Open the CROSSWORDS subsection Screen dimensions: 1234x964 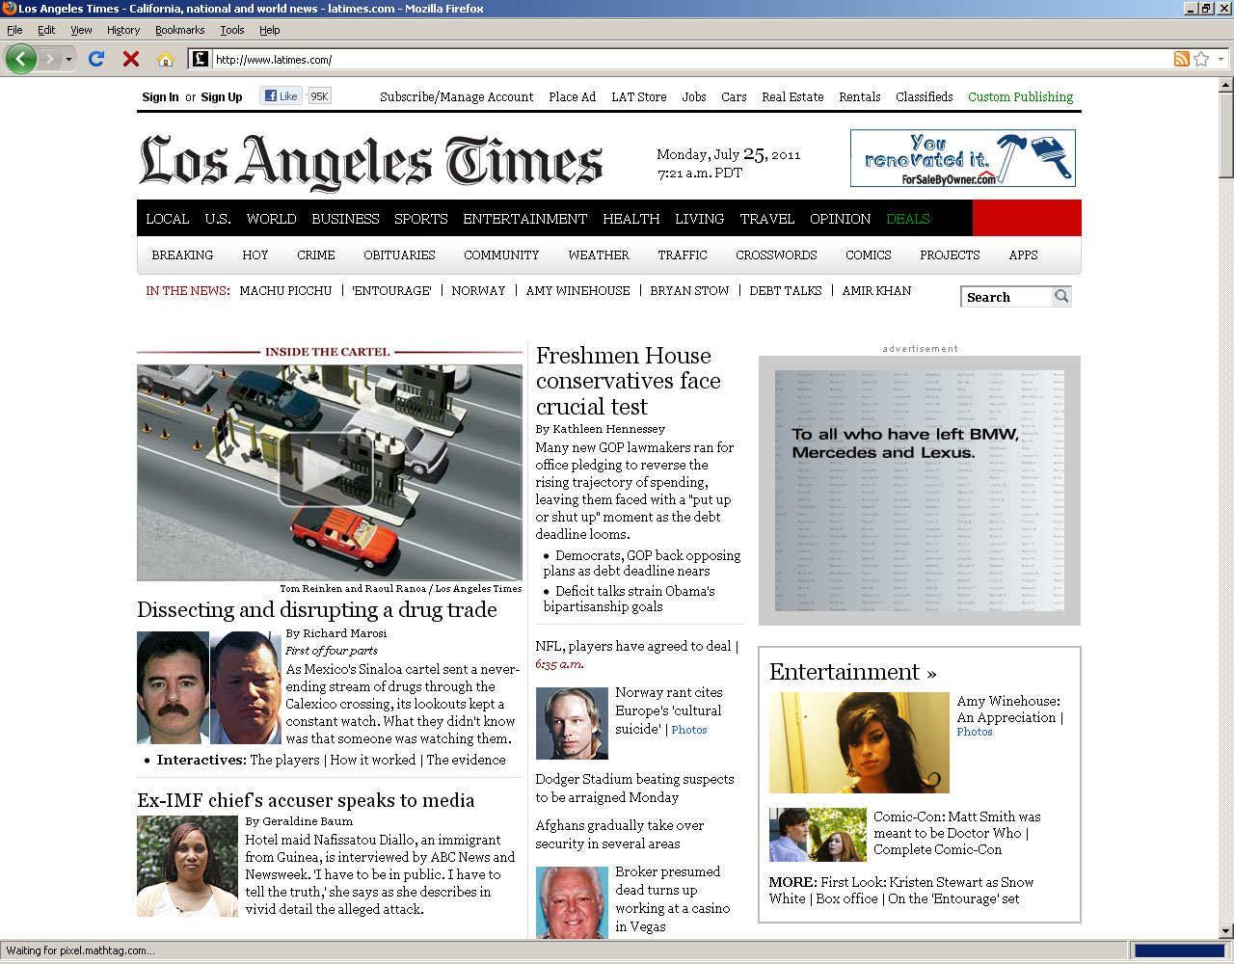coord(776,255)
